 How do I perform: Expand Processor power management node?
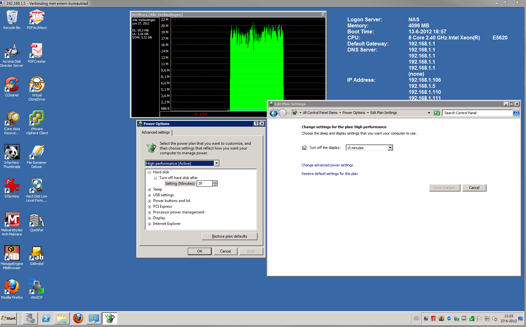coord(149,212)
